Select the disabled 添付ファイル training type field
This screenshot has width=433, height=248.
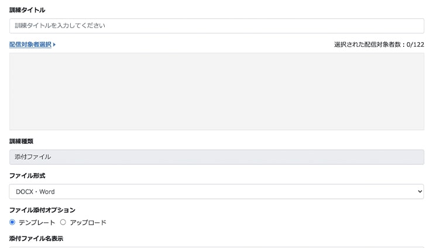216,157
